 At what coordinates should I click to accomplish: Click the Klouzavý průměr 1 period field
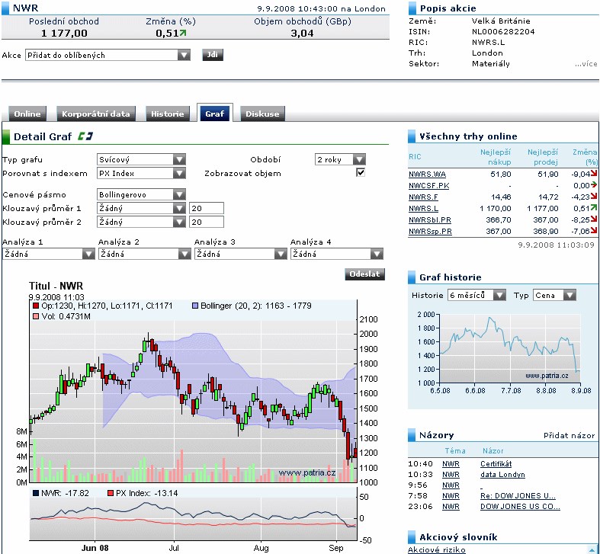(206, 208)
